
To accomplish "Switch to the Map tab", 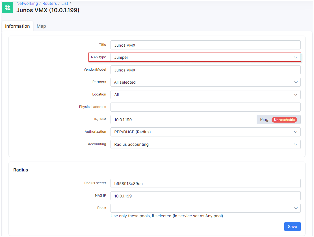I will click(41, 26).
